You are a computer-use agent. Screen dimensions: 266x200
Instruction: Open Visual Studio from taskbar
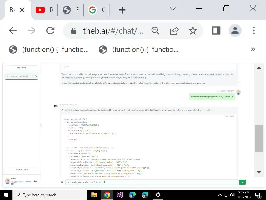coord(119,195)
